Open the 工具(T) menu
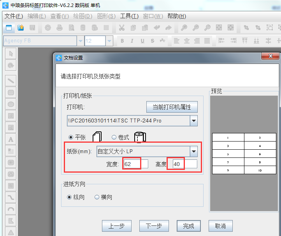 coord(129,16)
